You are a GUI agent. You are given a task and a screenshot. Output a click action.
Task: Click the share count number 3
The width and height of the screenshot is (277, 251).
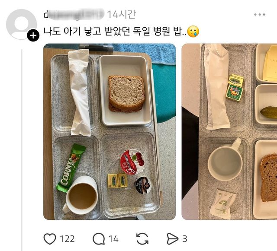(x=185, y=239)
